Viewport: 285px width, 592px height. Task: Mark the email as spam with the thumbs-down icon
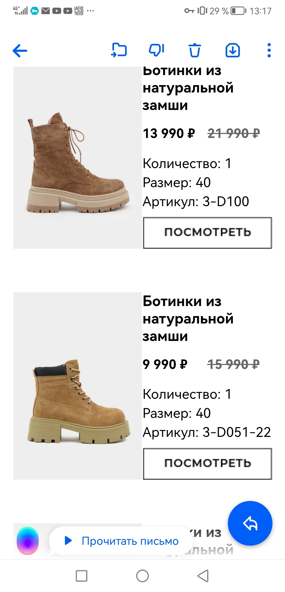156,50
